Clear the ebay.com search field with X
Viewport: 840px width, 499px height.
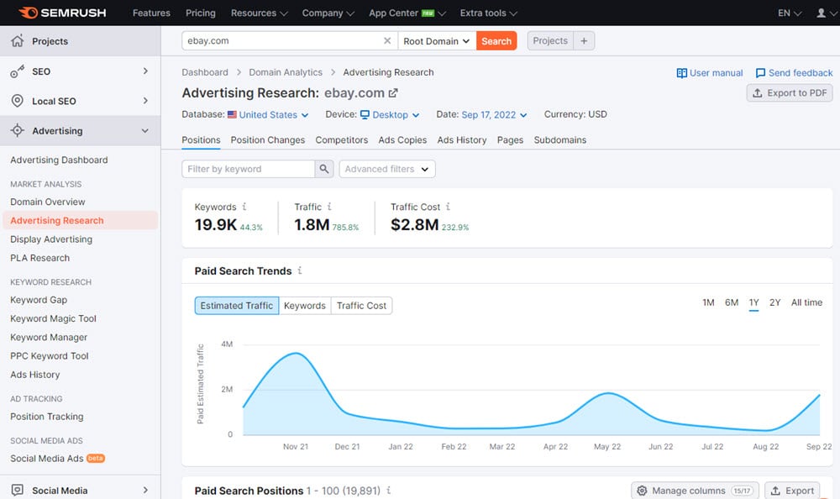pyautogui.click(x=387, y=41)
